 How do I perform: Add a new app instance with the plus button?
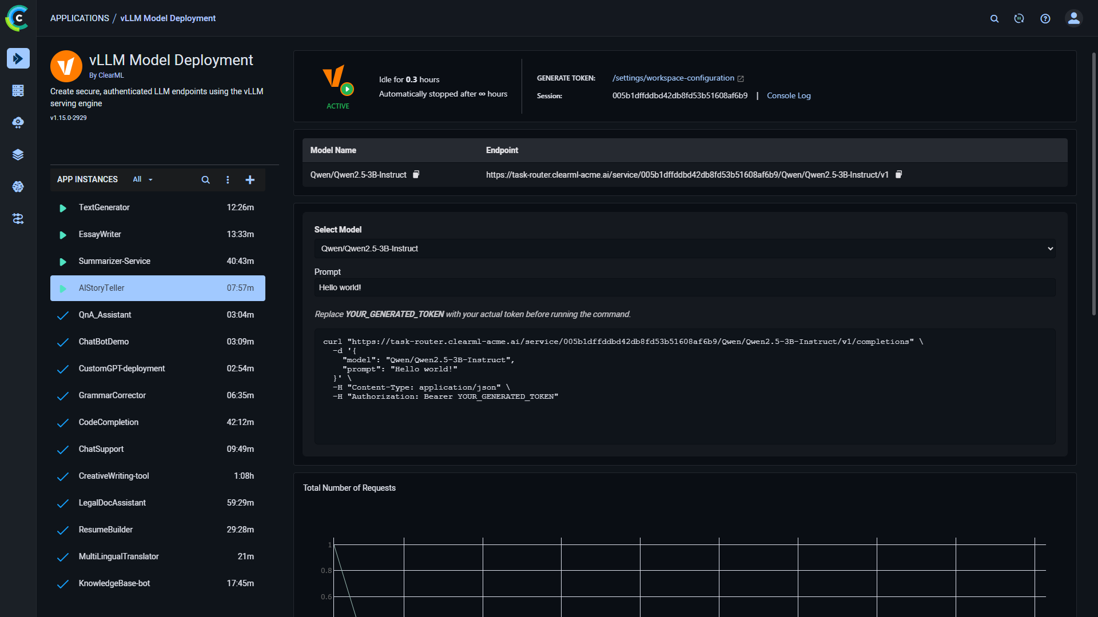250,179
